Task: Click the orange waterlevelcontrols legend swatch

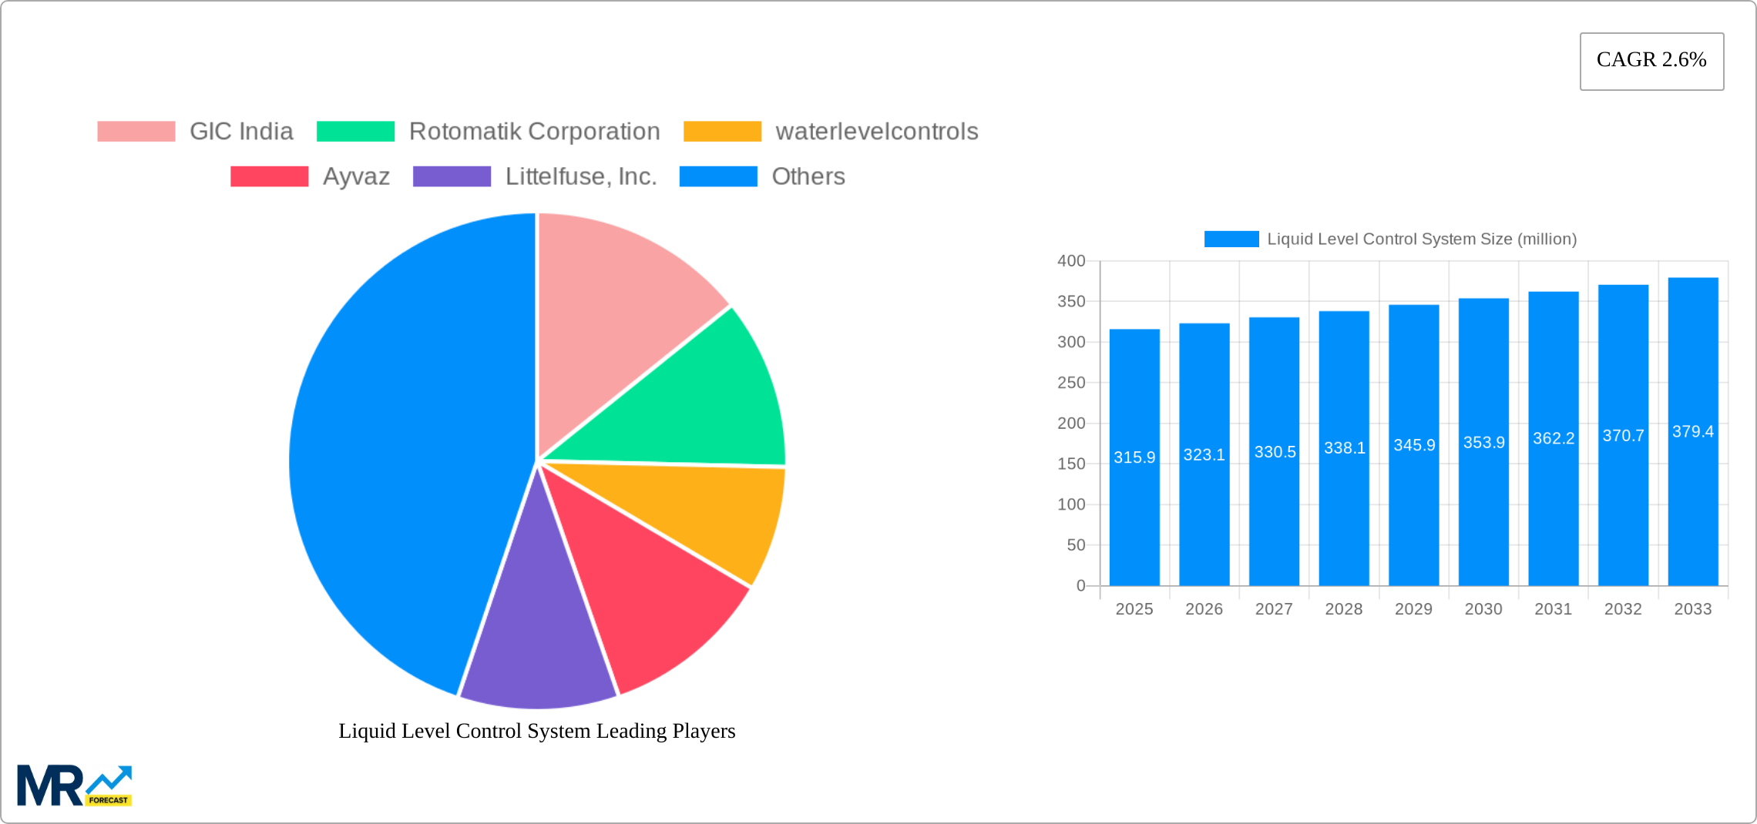Action: click(x=723, y=131)
